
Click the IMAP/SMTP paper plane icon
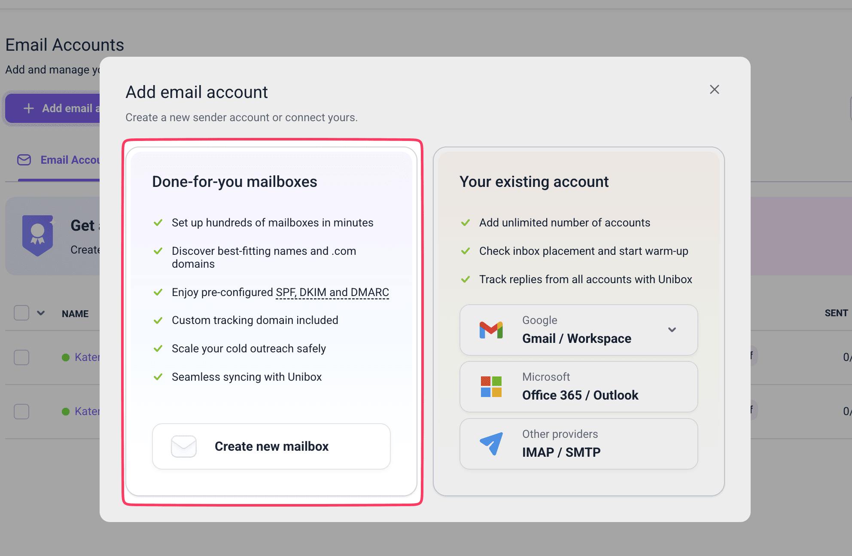[x=491, y=443]
